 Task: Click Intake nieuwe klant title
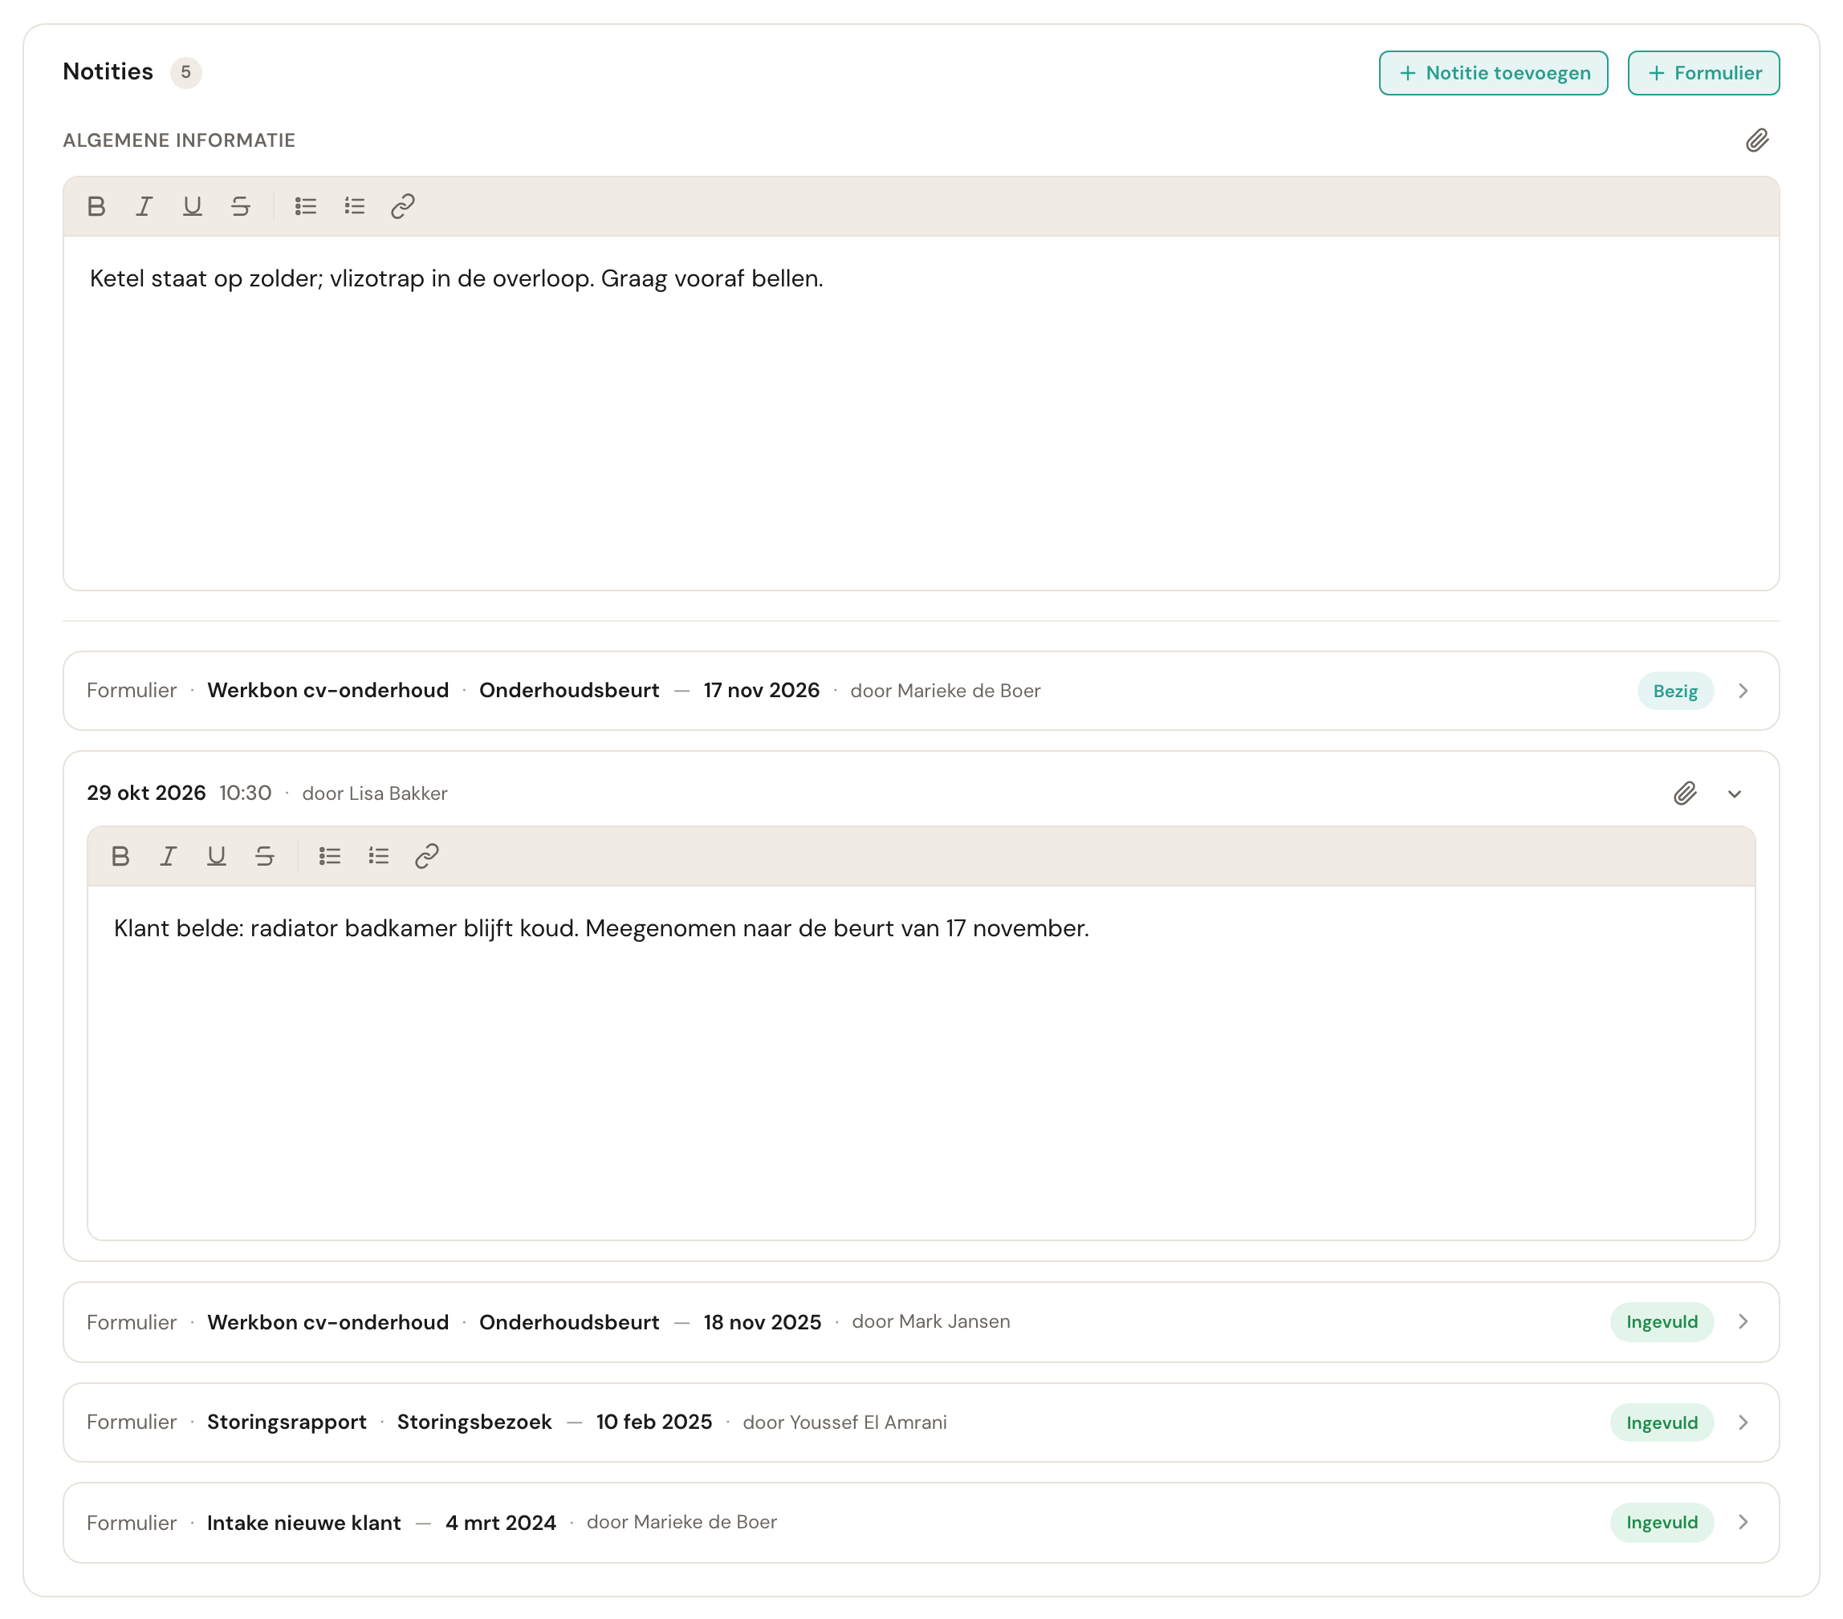click(304, 1523)
